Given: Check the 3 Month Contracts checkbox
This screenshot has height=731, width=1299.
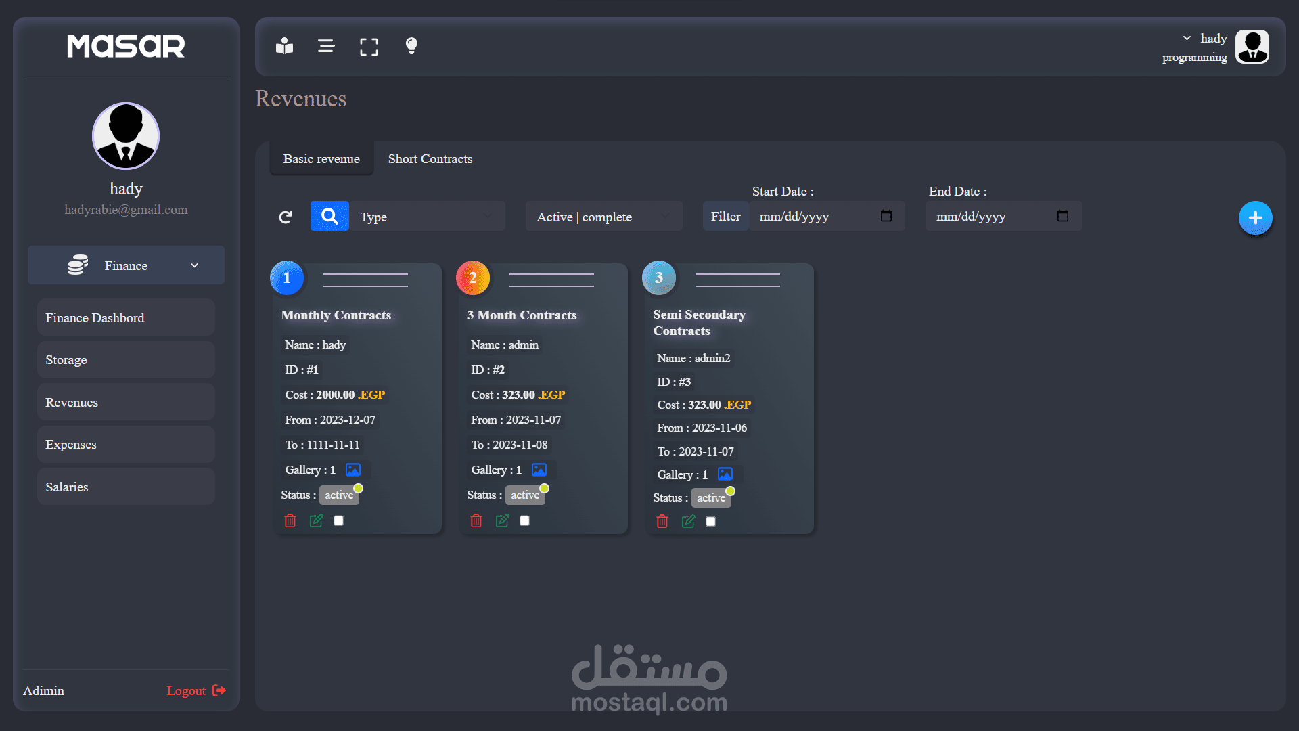Looking at the screenshot, I should click(x=525, y=520).
